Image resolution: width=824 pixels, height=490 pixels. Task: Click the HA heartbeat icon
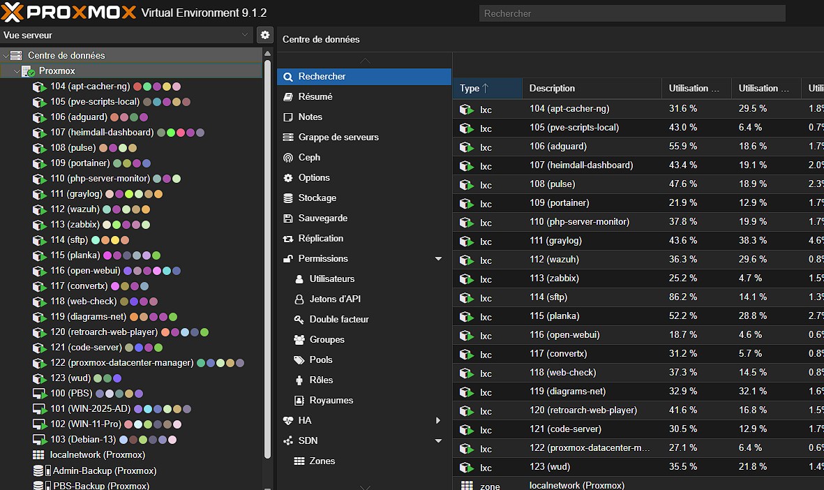(x=288, y=421)
